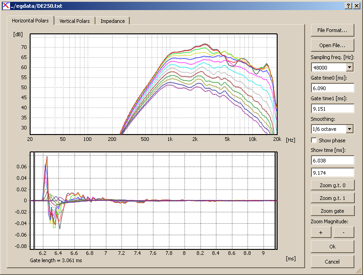Image resolution: width=363 pixels, height=275 pixels.
Task: Click the Zoom g.t. 0 button
Action: (332, 185)
